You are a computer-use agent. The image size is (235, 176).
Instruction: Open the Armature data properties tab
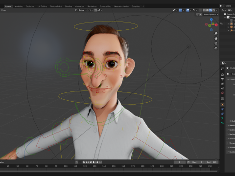click(222, 118)
